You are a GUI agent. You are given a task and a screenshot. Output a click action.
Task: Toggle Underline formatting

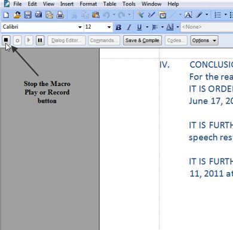pos(139,27)
